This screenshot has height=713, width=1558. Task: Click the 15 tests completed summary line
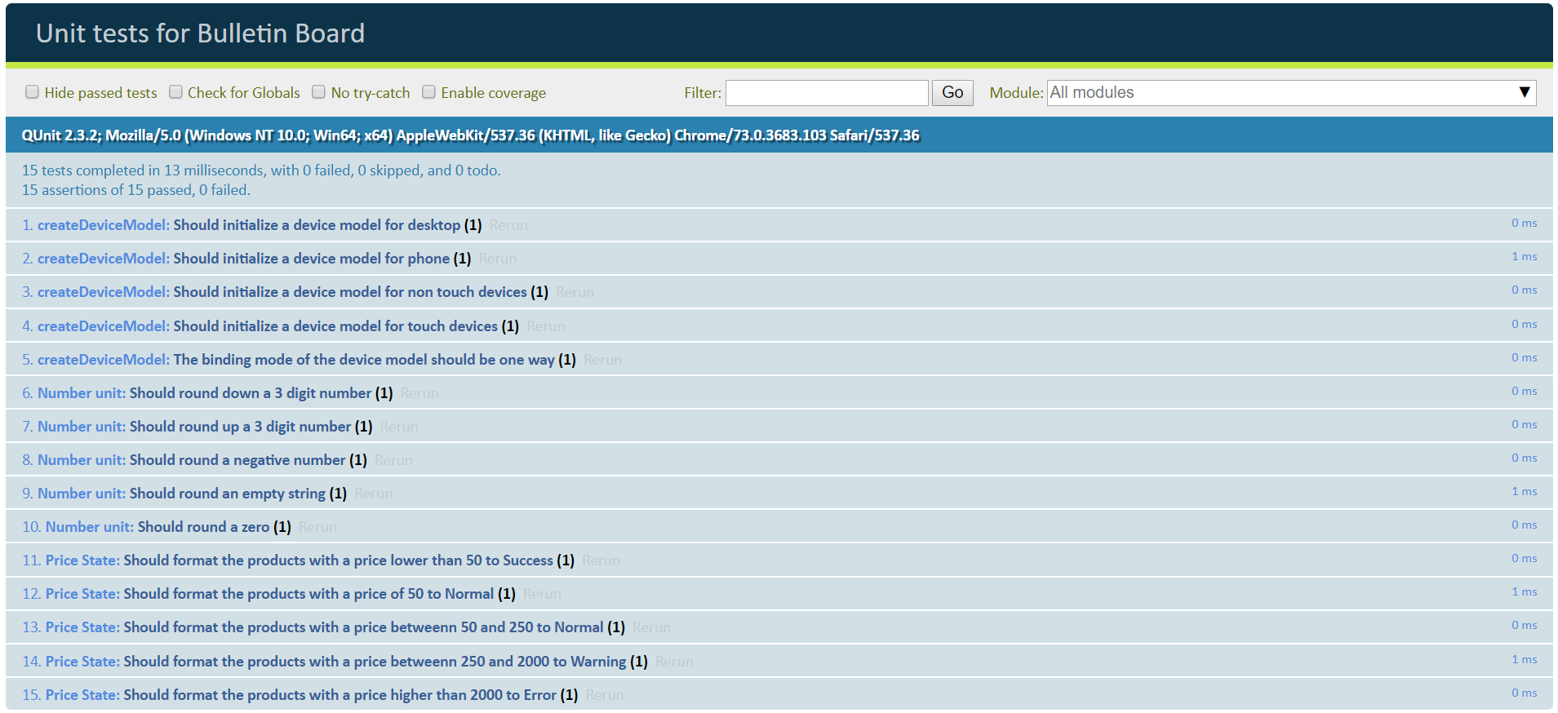261,170
